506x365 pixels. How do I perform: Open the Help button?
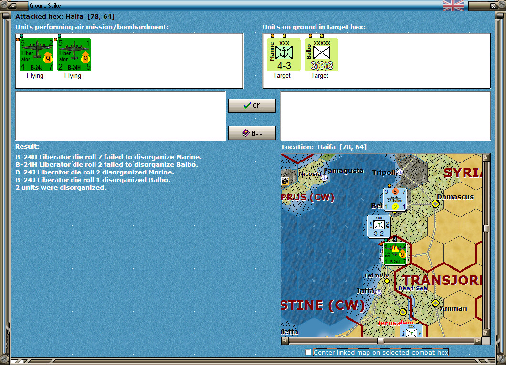(252, 133)
